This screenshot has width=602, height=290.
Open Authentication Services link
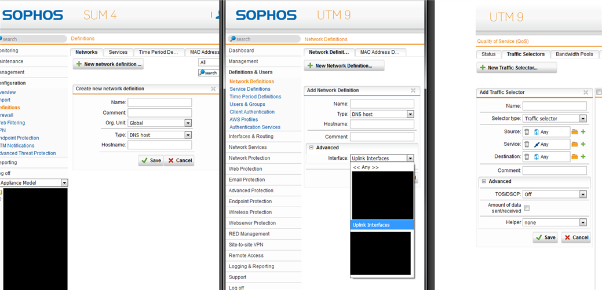pyautogui.click(x=255, y=127)
